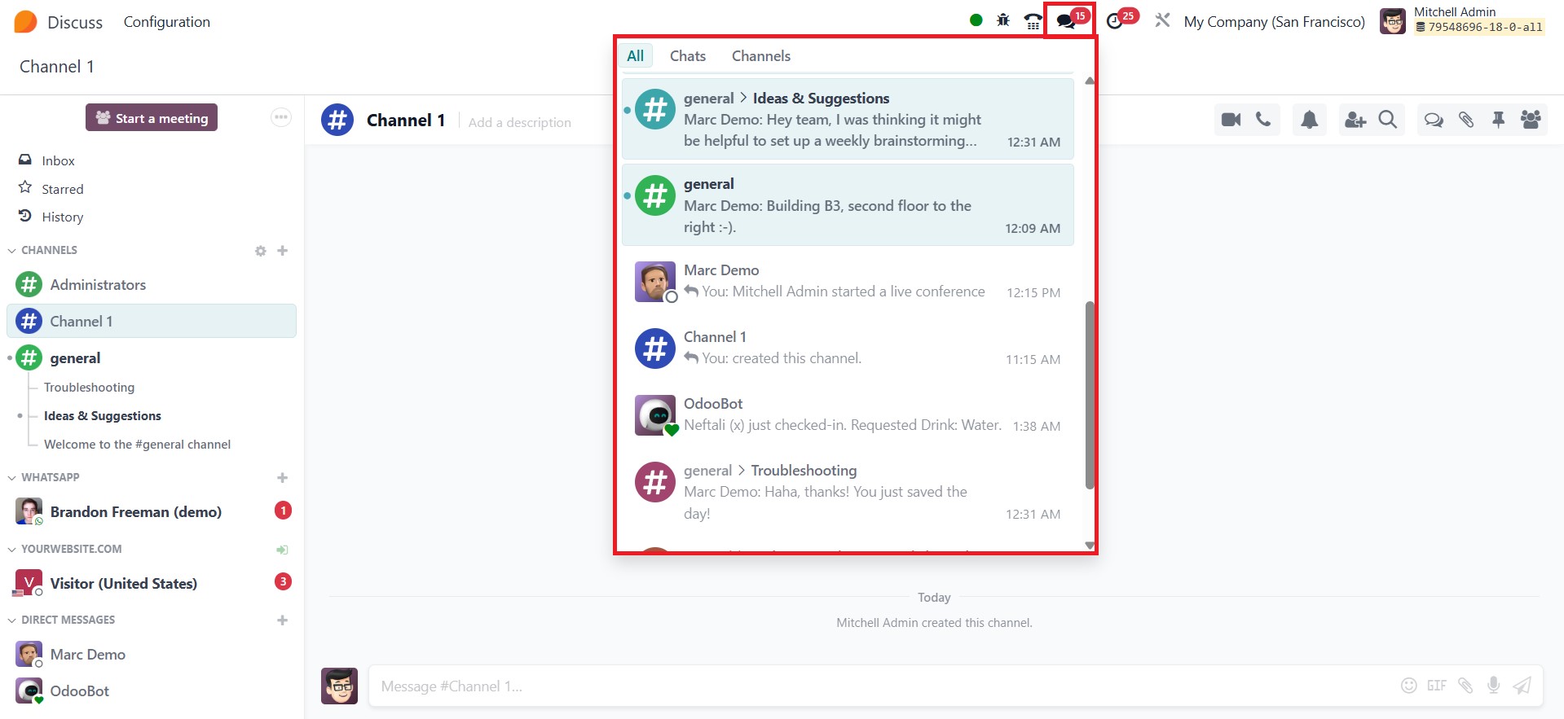
Task: Open Welcome to the #general channel thread
Action: (x=137, y=445)
